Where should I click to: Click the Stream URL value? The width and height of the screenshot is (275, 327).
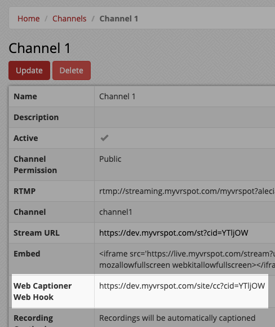(x=174, y=233)
